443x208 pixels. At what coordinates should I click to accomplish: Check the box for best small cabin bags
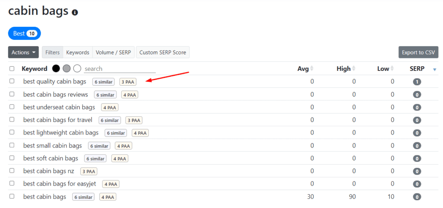[12, 146]
